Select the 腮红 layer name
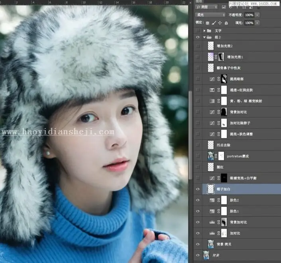Viewport: 281px width, 263px height. 220,167
